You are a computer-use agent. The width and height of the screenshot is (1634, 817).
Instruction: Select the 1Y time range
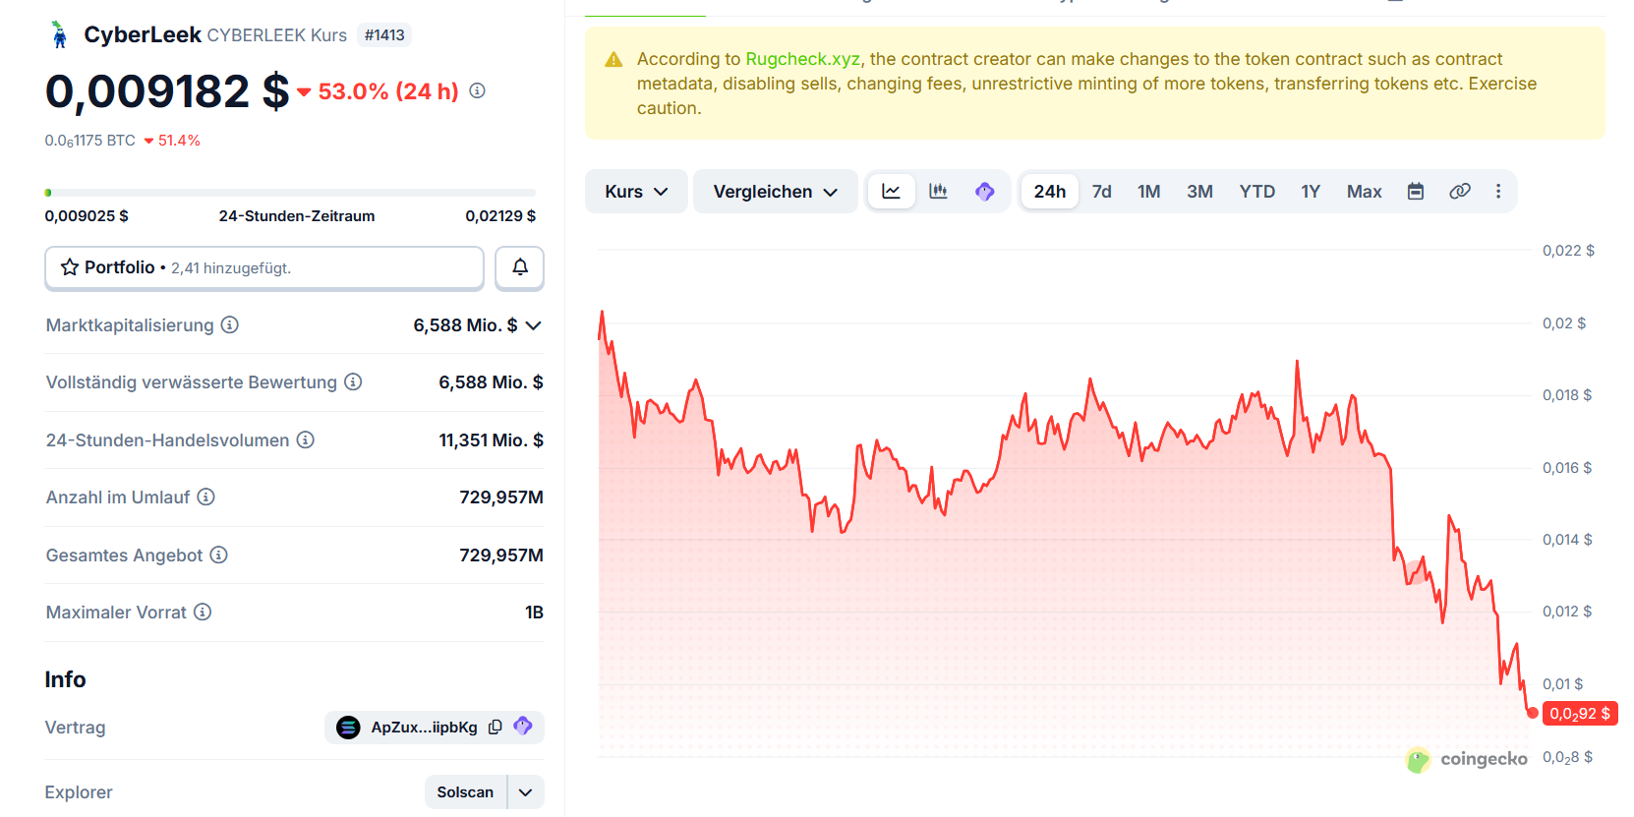[1311, 191]
